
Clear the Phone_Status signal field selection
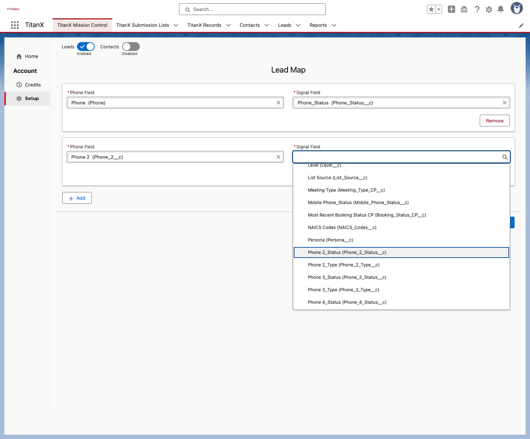coord(505,103)
